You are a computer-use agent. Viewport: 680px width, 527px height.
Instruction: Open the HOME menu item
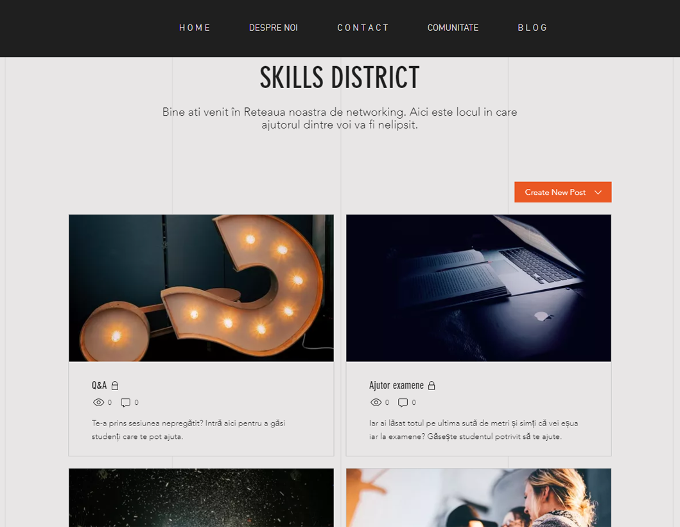195,28
